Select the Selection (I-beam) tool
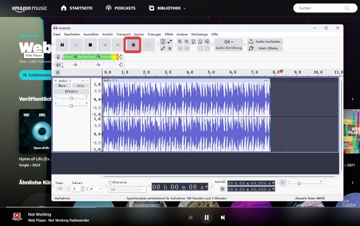The image size is (360, 226). click(x=163, y=42)
